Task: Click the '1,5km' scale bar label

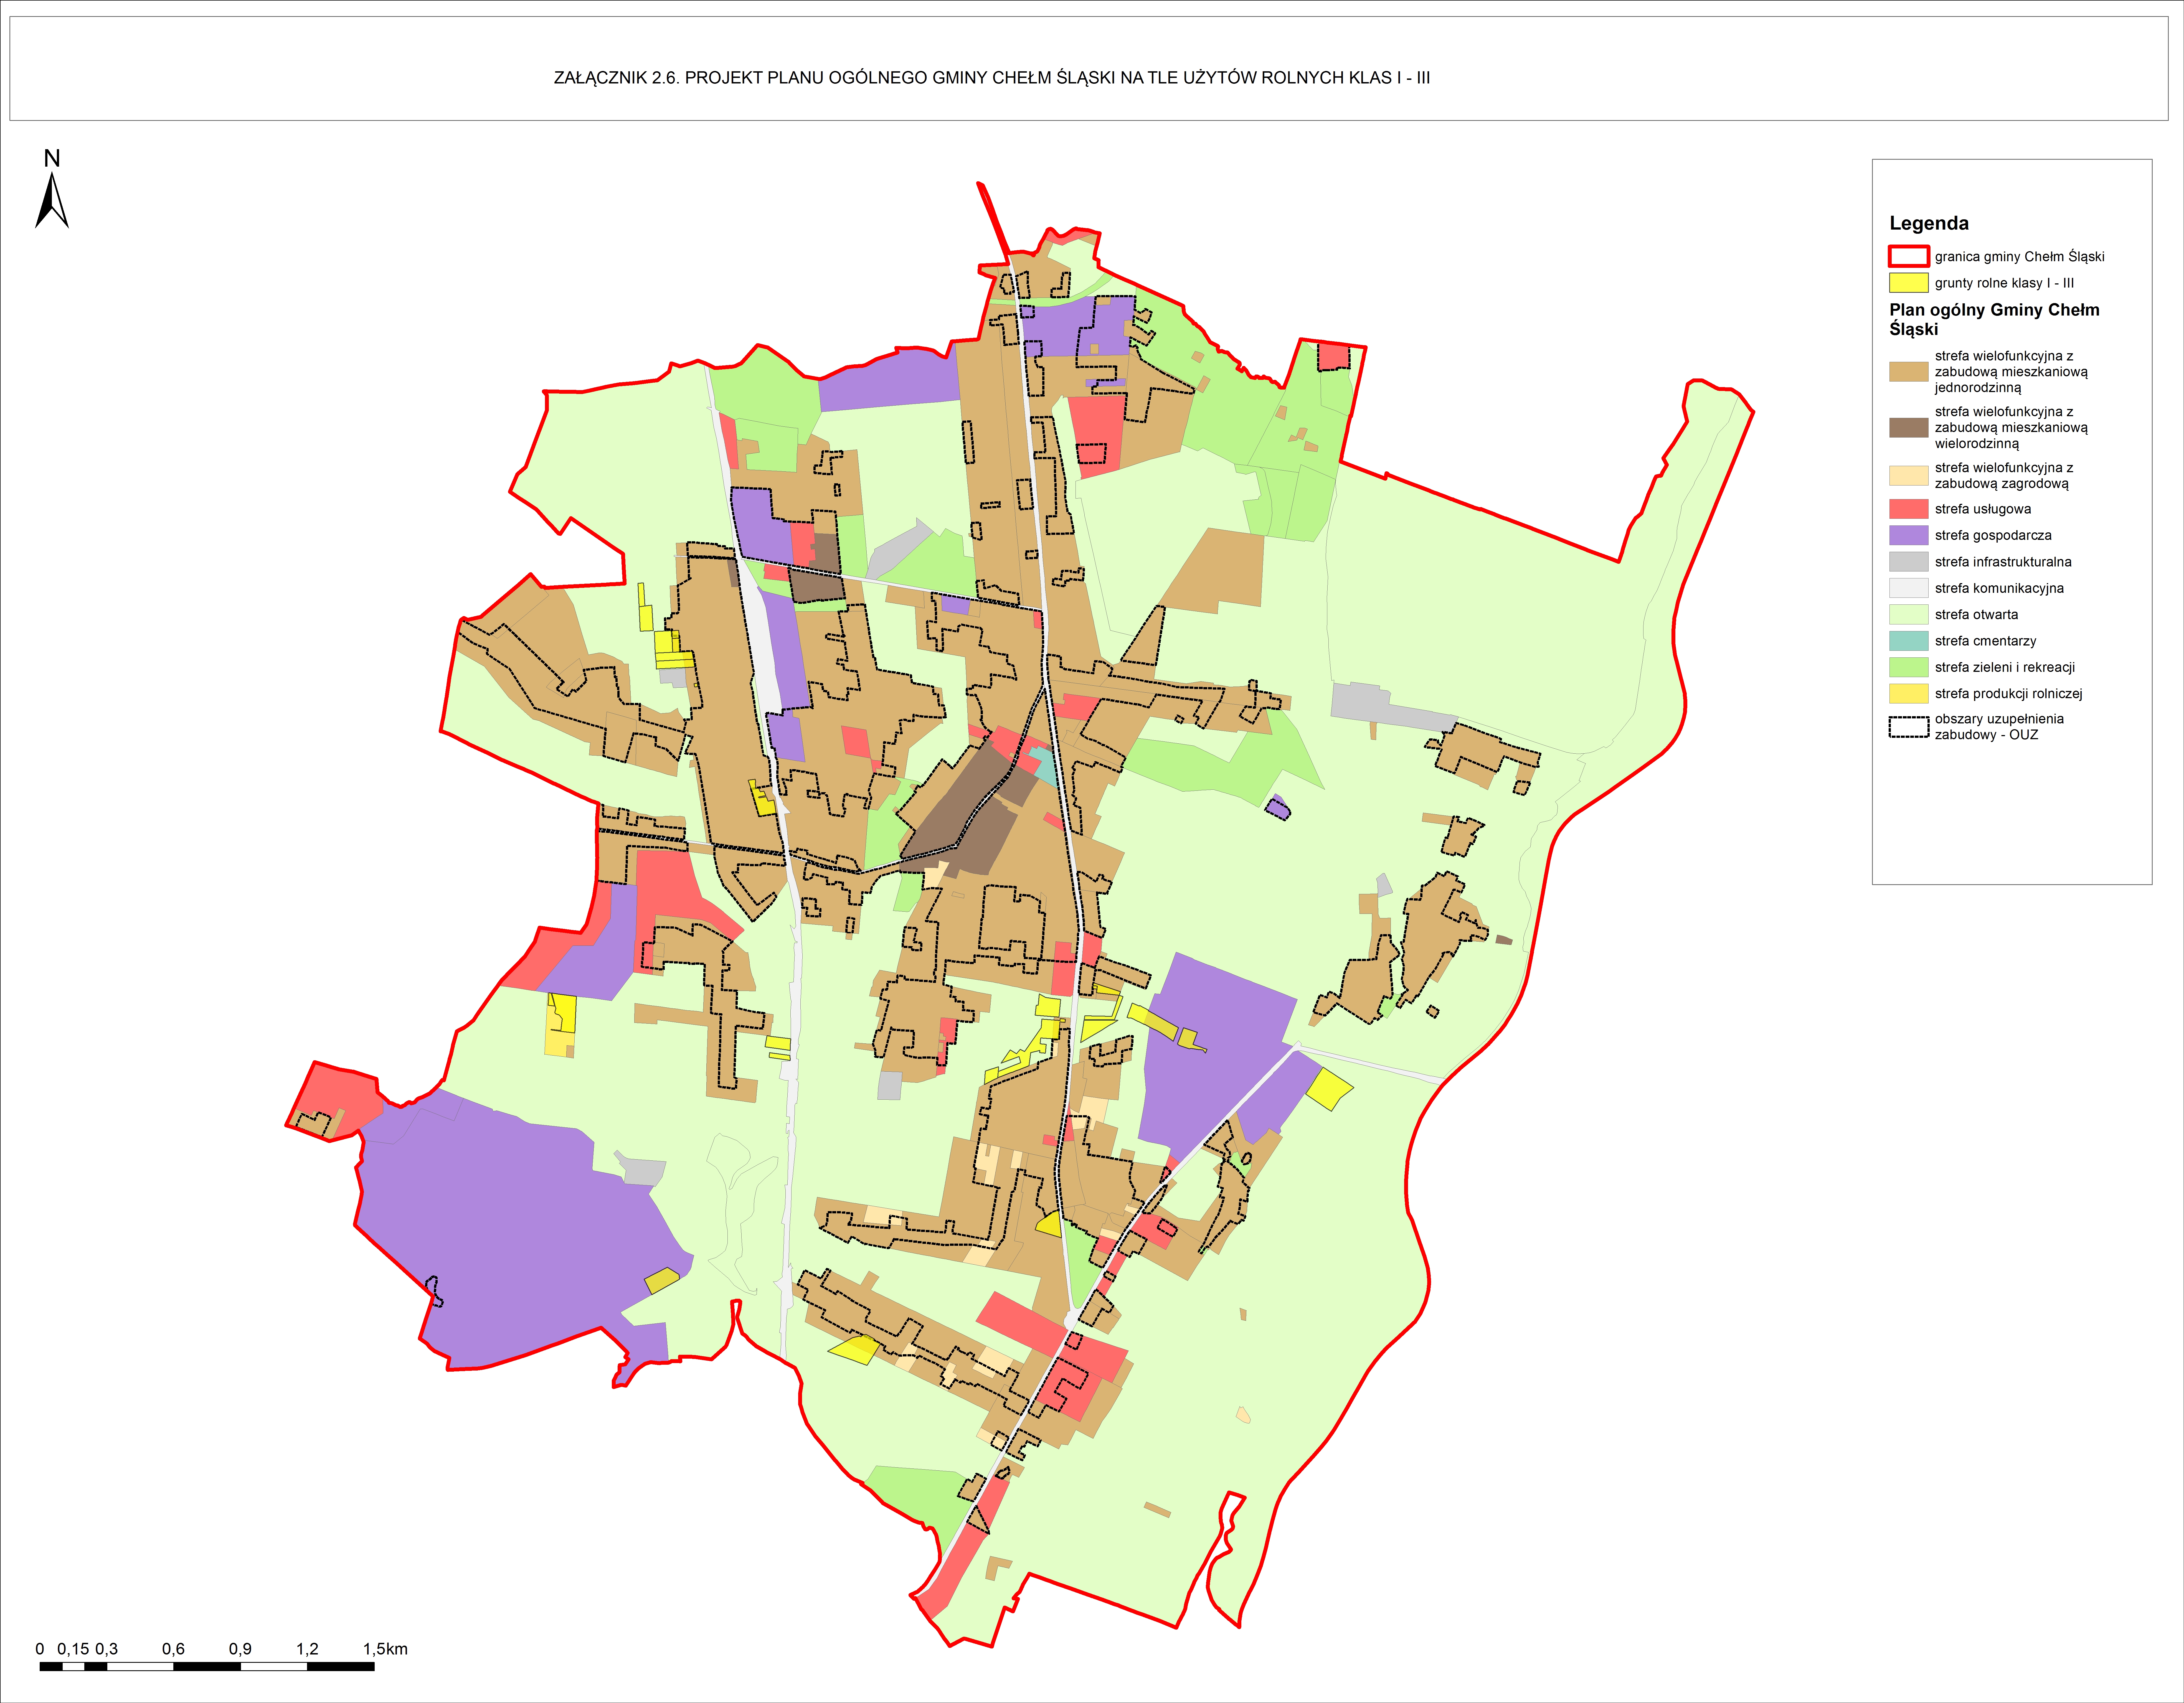Action: point(385,1649)
